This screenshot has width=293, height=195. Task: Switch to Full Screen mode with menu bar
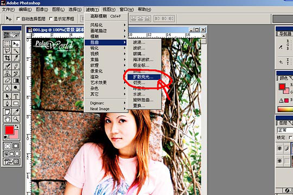pyautogui.click(x=11, y=154)
